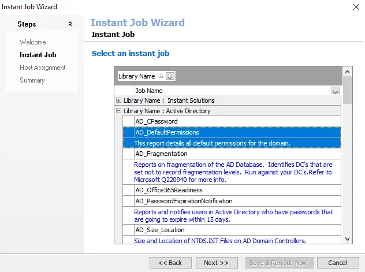Cancel the Instant Job Wizard
This screenshot has height=272, width=365.
point(338,263)
